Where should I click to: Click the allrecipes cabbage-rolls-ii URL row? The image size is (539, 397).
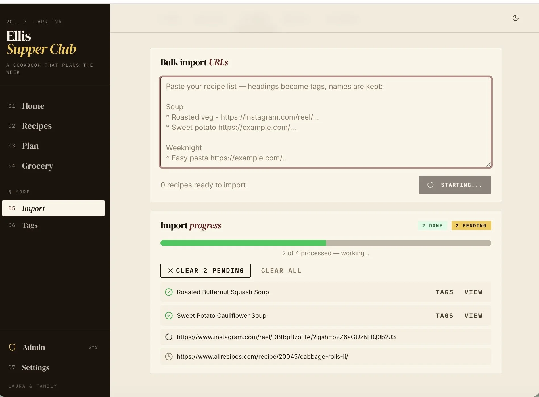326,356
